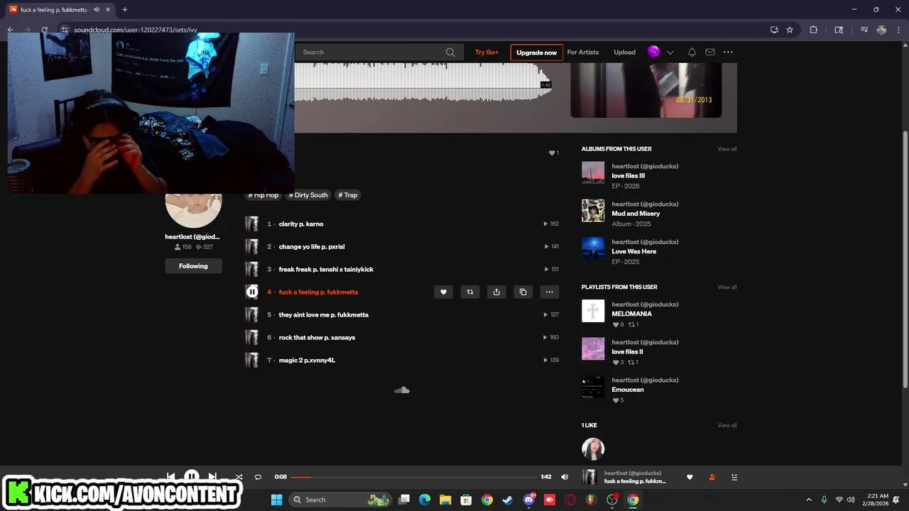Pause the current track in the bottom player
This screenshot has height=511, width=909.
192,476
